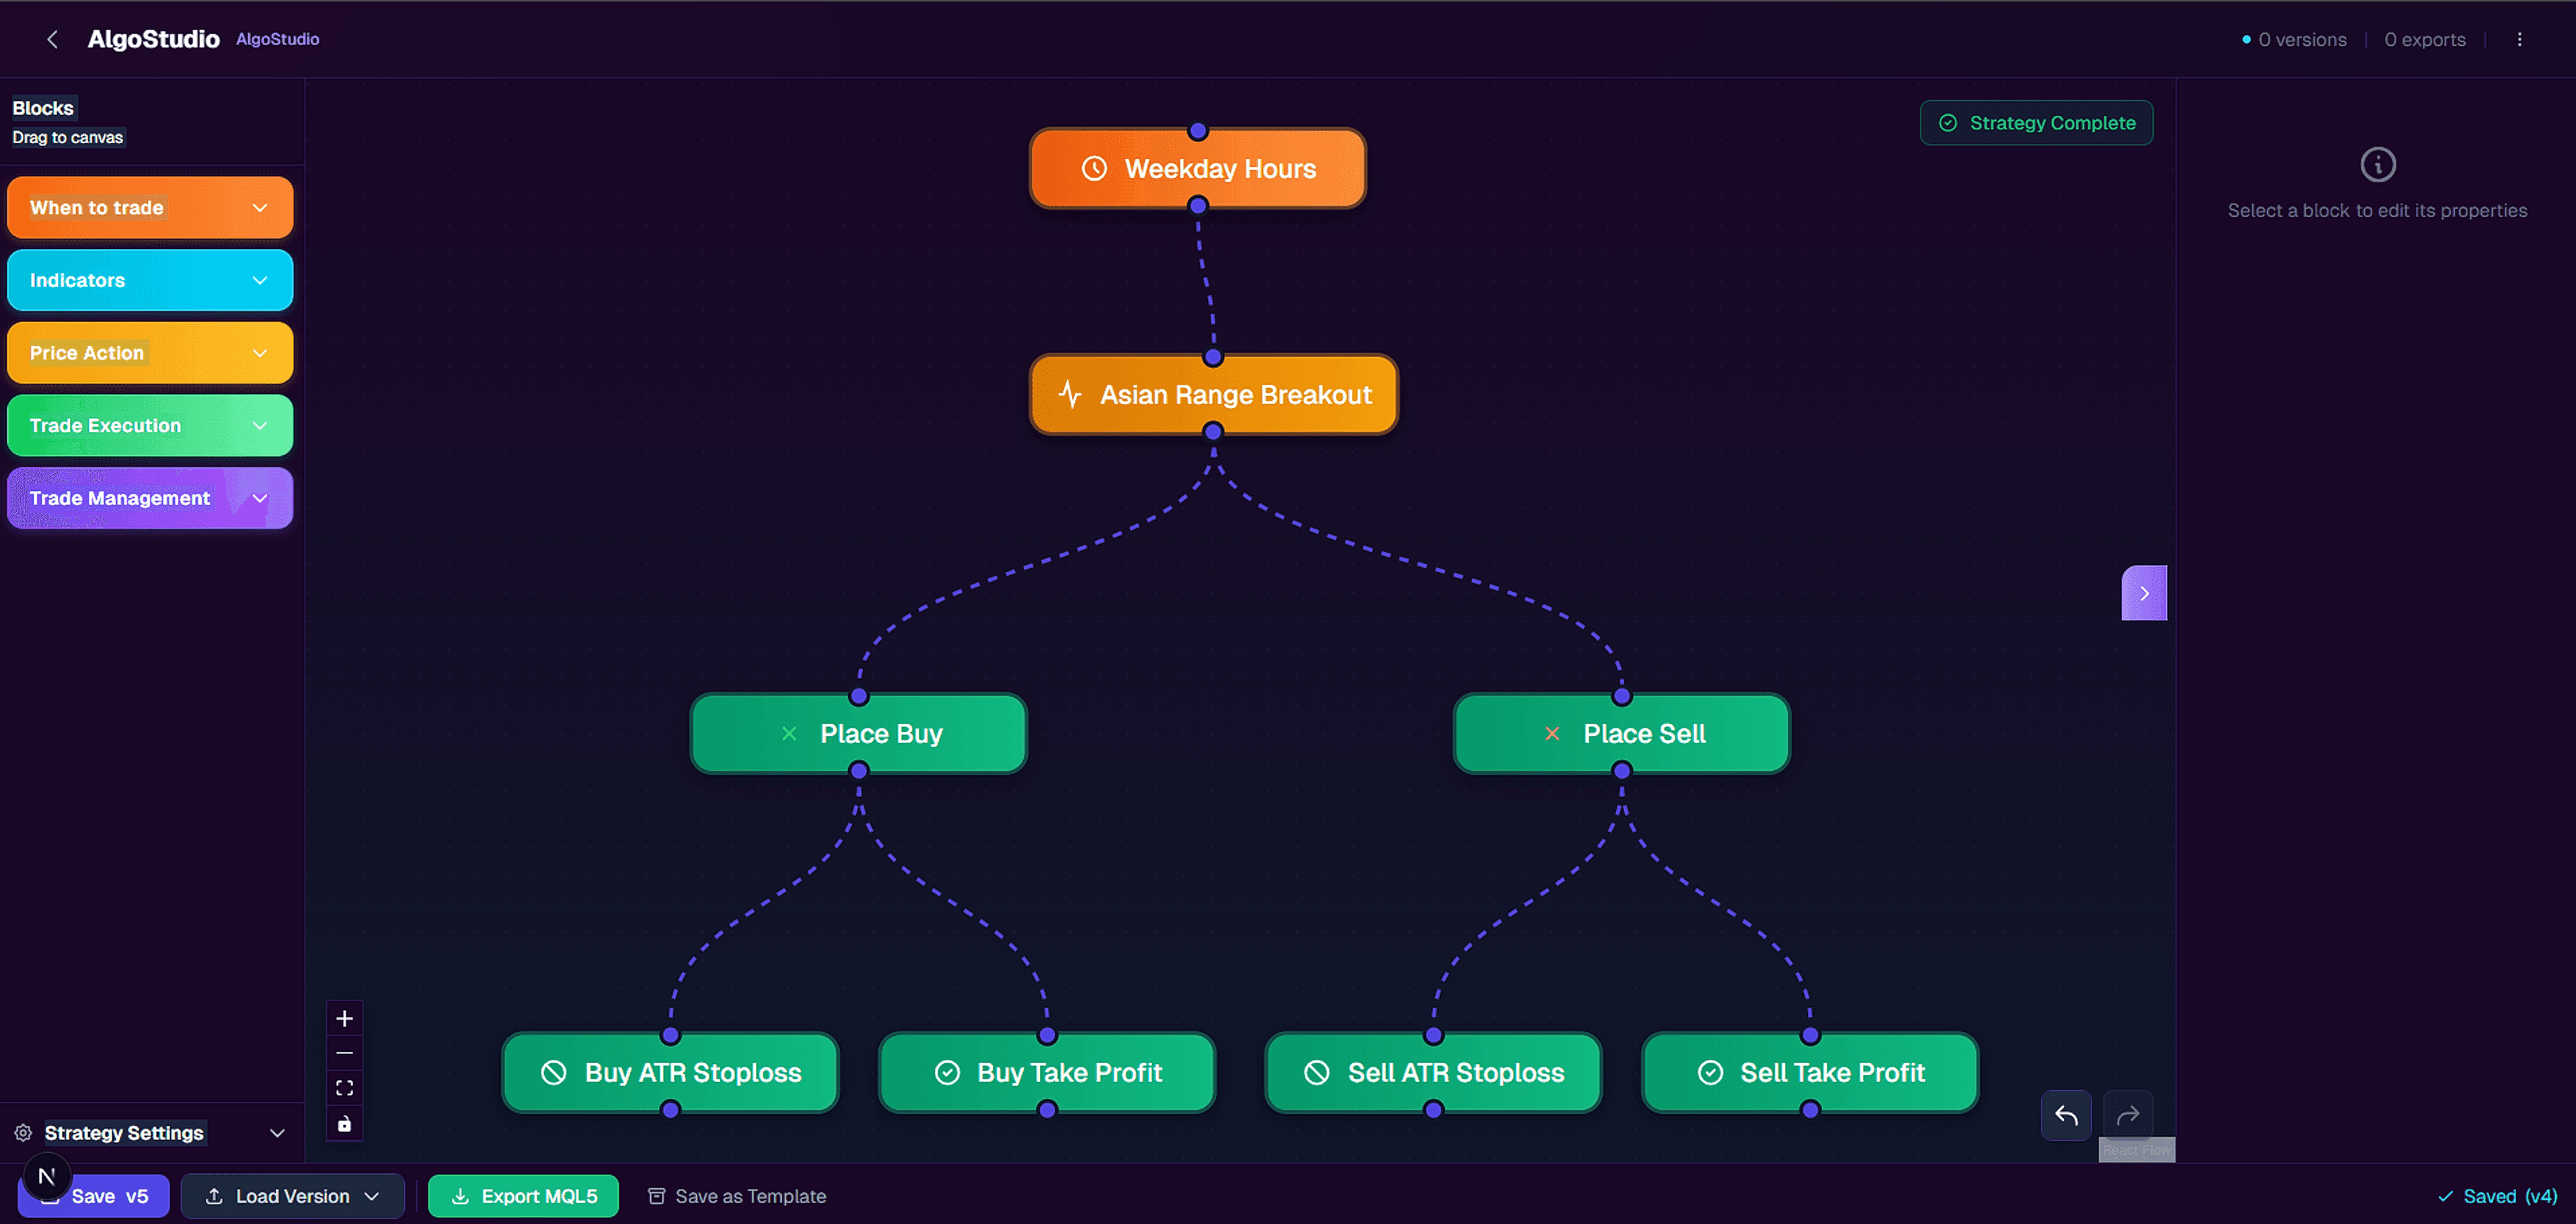This screenshot has width=2576, height=1224.
Task: Expand the When to trade category
Action: (x=150, y=207)
